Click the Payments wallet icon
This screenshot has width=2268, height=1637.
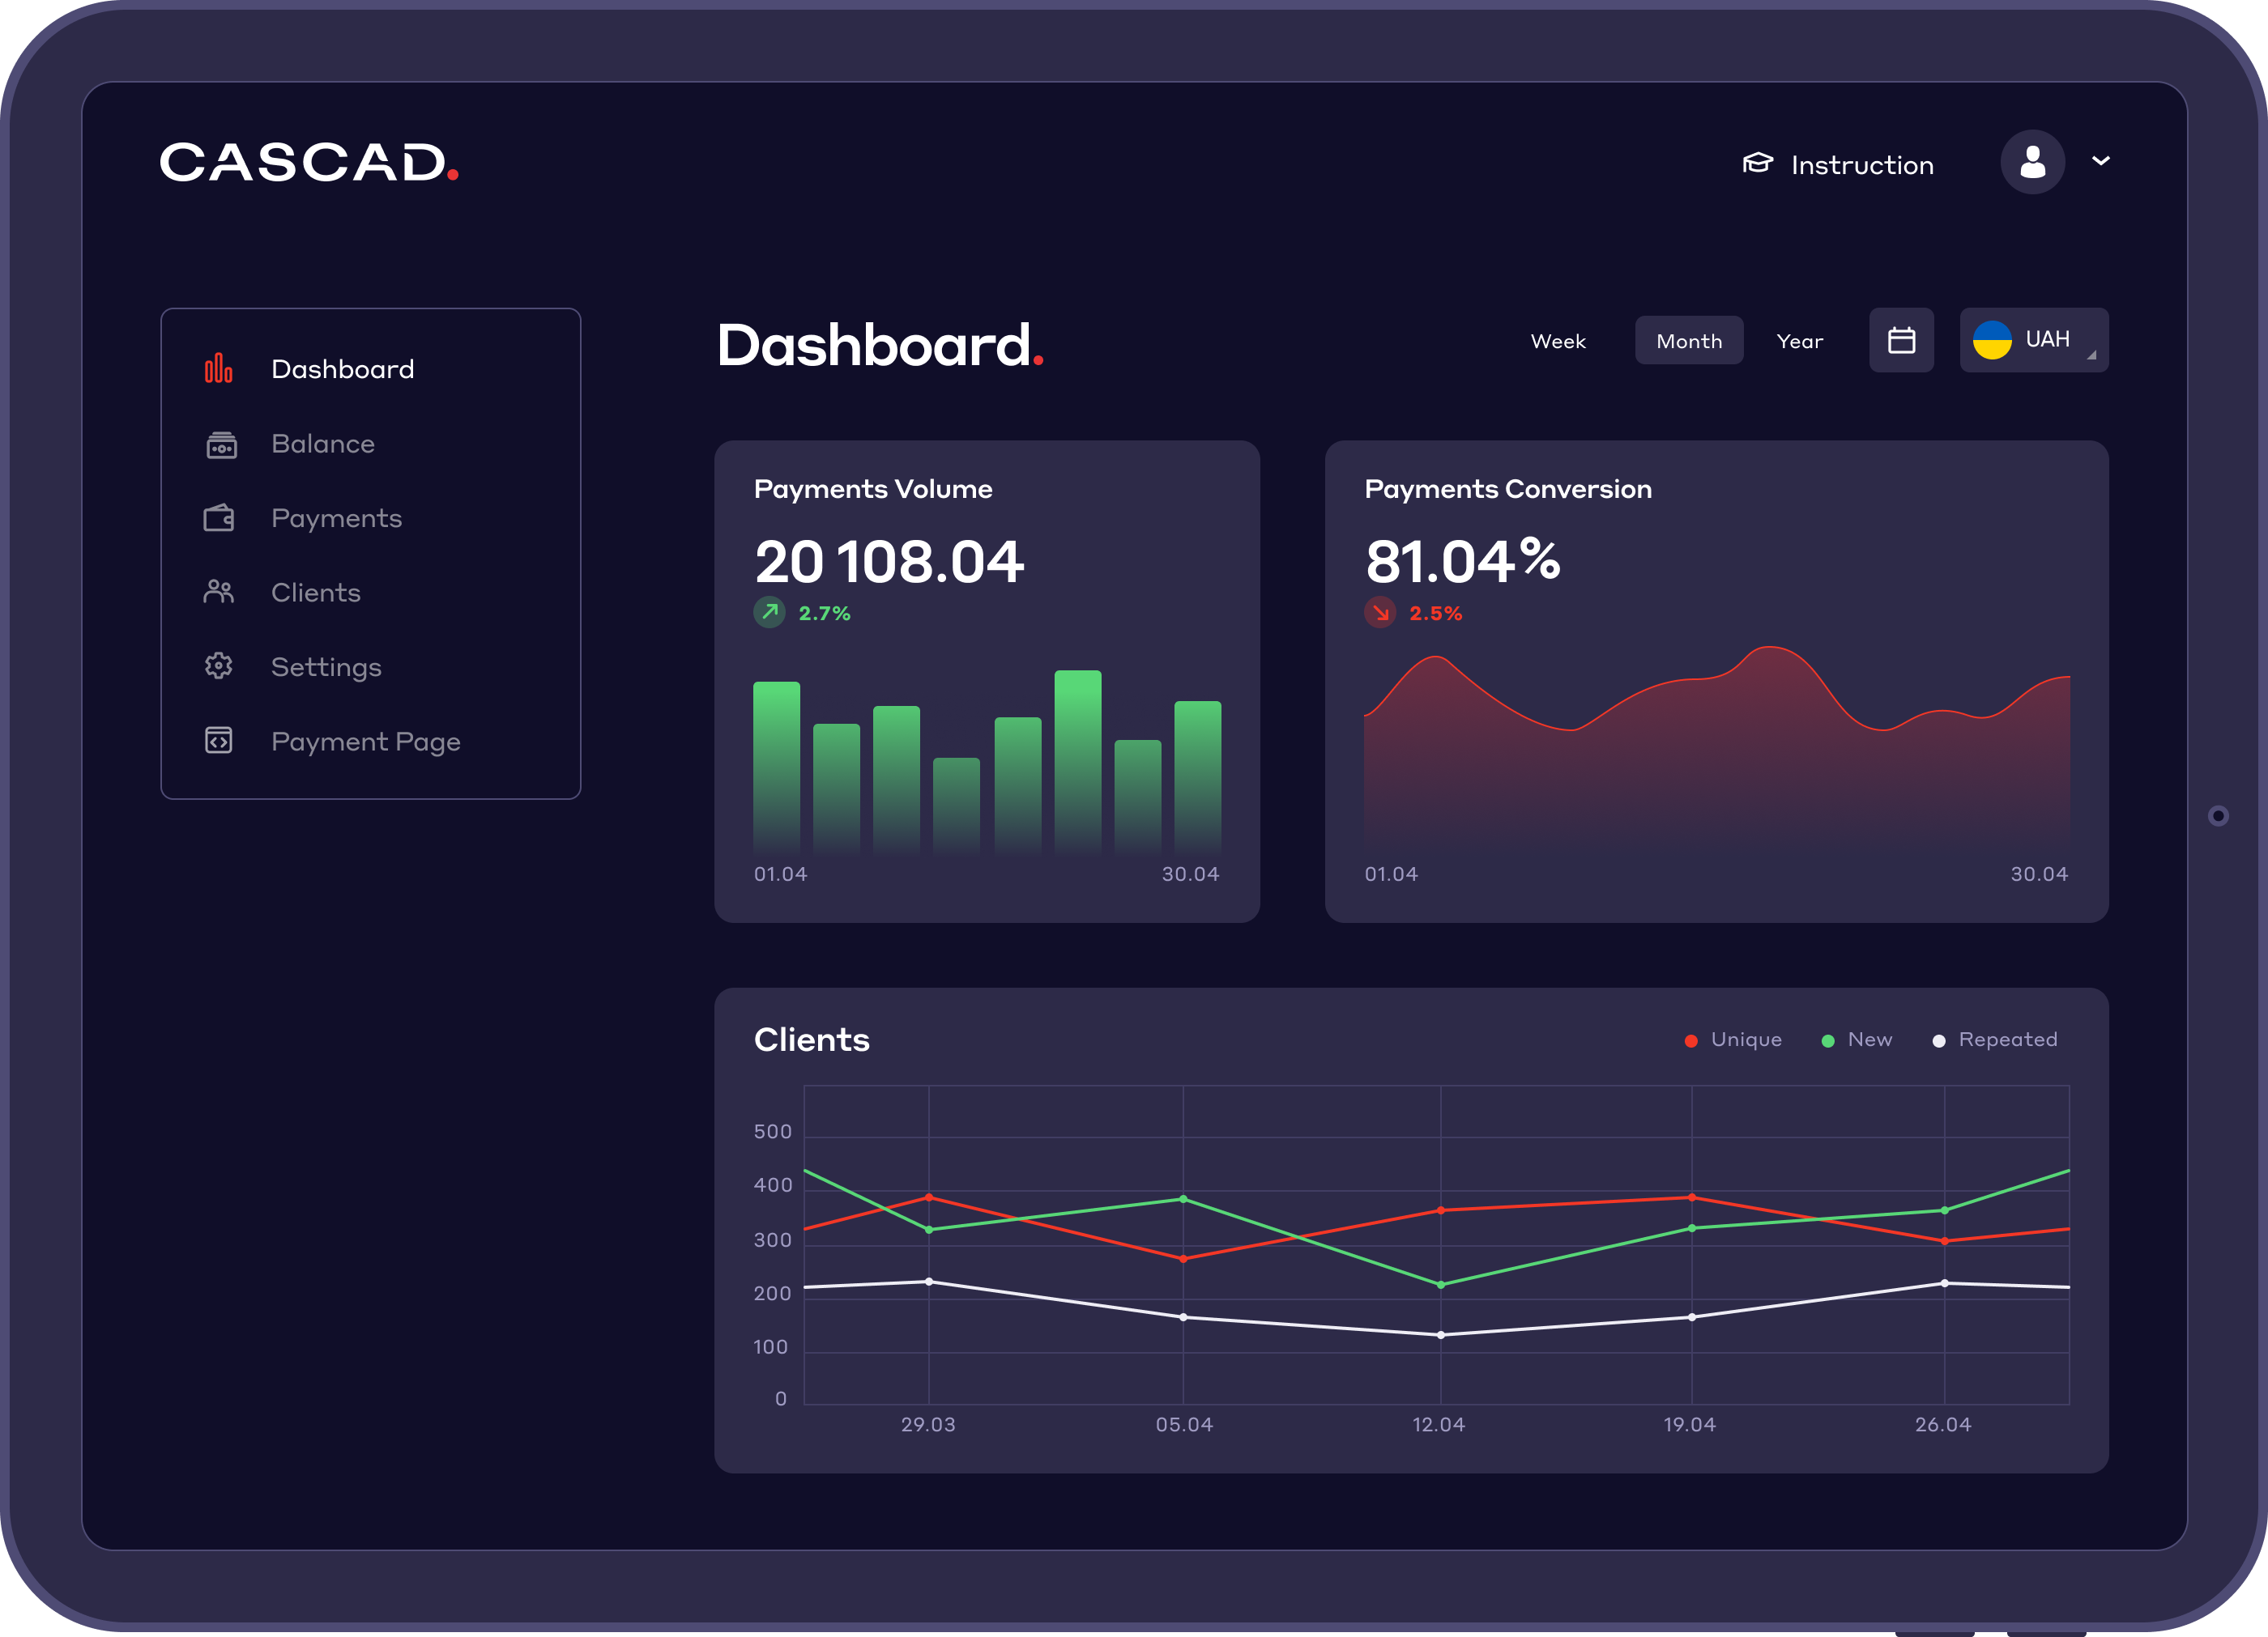tap(218, 517)
